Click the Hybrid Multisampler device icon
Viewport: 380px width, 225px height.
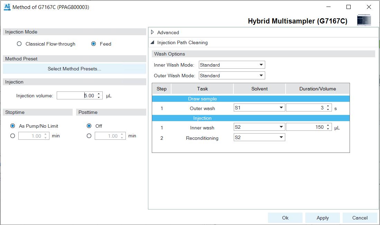click(364, 20)
